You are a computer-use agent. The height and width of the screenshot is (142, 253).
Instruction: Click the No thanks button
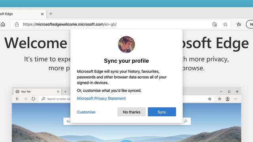132,112
